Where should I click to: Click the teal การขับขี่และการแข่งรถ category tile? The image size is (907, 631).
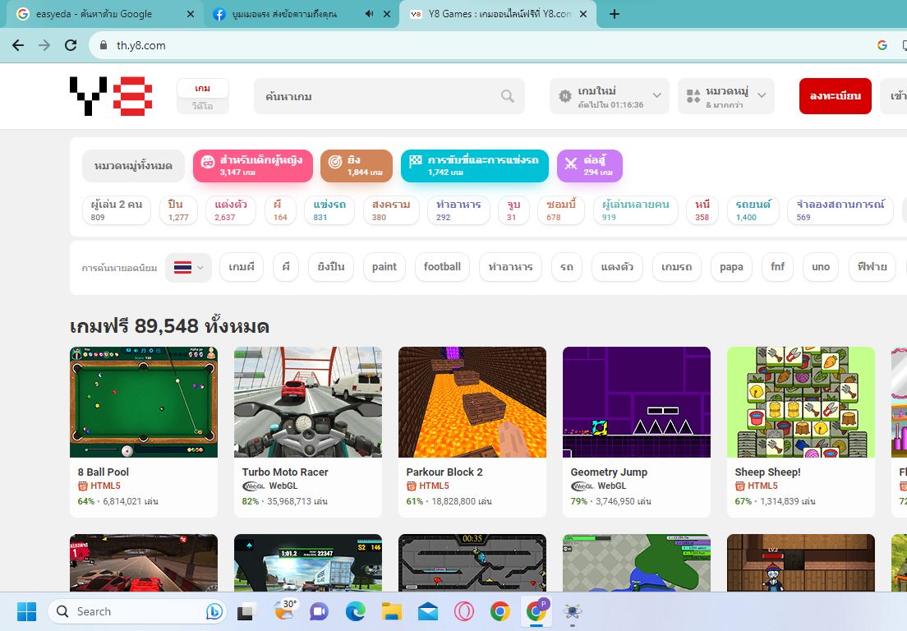coord(474,166)
